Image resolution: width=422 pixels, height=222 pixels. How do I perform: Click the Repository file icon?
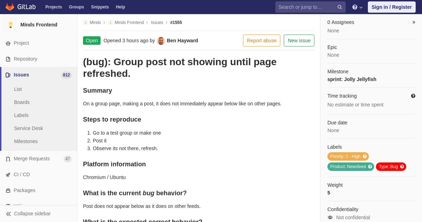tap(8, 59)
